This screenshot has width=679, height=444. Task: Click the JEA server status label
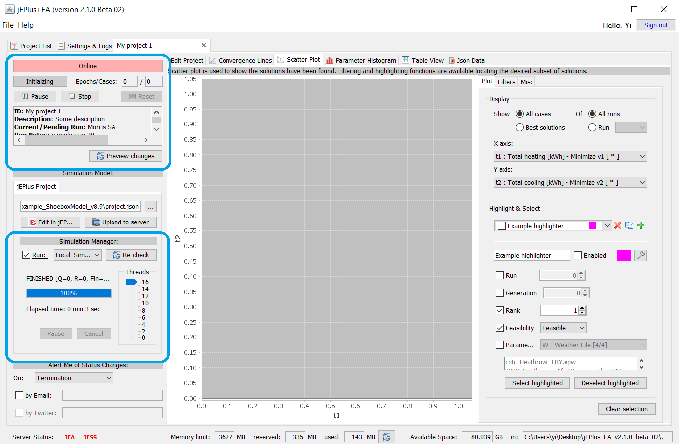tap(70, 437)
